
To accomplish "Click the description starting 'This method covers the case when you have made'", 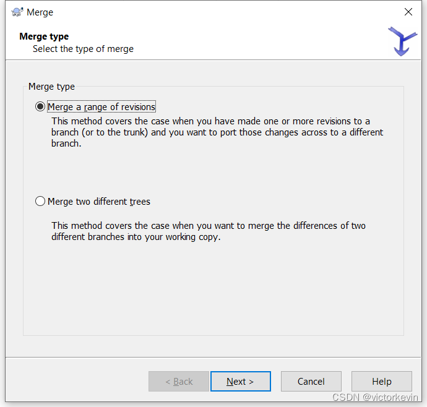I will click(x=217, y=132).
